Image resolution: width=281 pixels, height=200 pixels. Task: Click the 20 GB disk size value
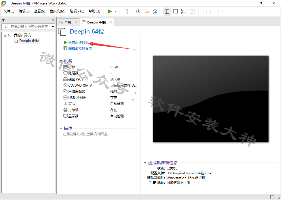(x=115, y=79)
